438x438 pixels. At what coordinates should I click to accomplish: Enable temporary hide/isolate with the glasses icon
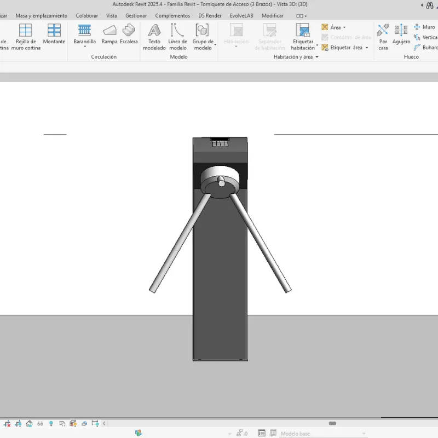(40, 423)
